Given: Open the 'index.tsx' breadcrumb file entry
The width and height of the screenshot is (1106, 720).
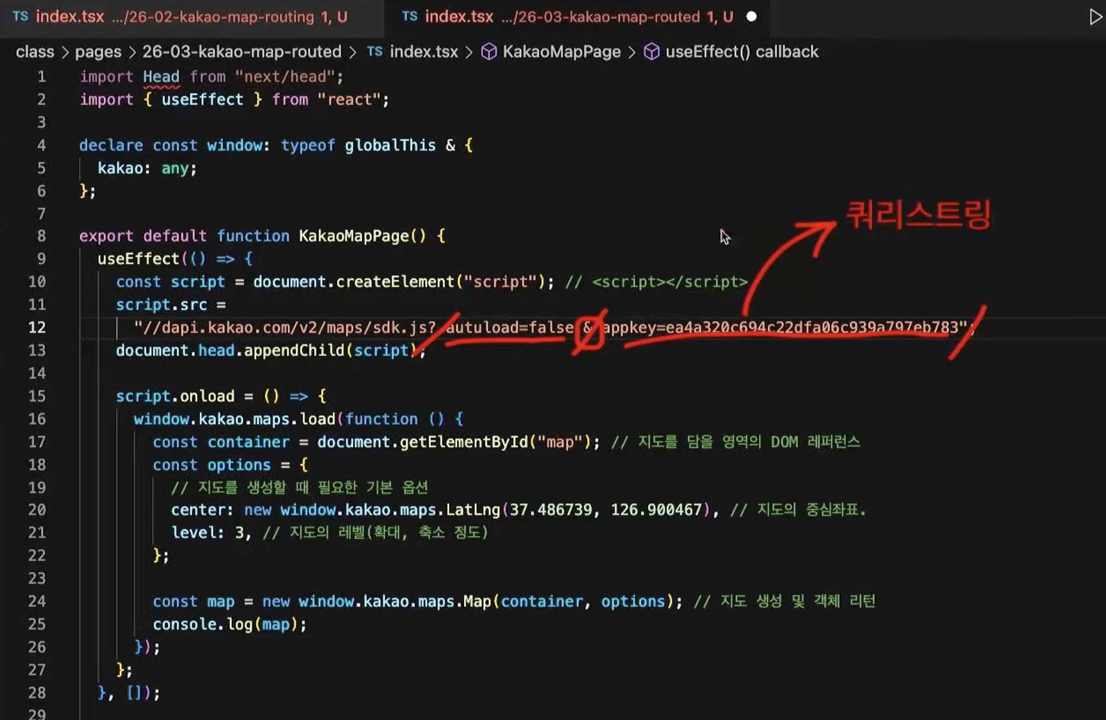Looking at the screenshot, I should click(x=424, y=51).
